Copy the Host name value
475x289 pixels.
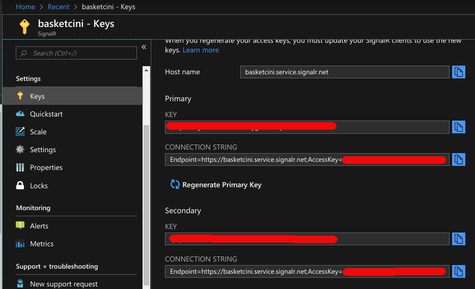(x=458, y=72)
